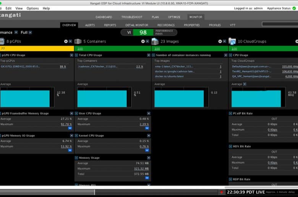Image resolution: width=298 pixels, height=197 pixels.
Task: Collapse the Total CPU Usage section
Action: pyautogui.click(x=76, y=55)
